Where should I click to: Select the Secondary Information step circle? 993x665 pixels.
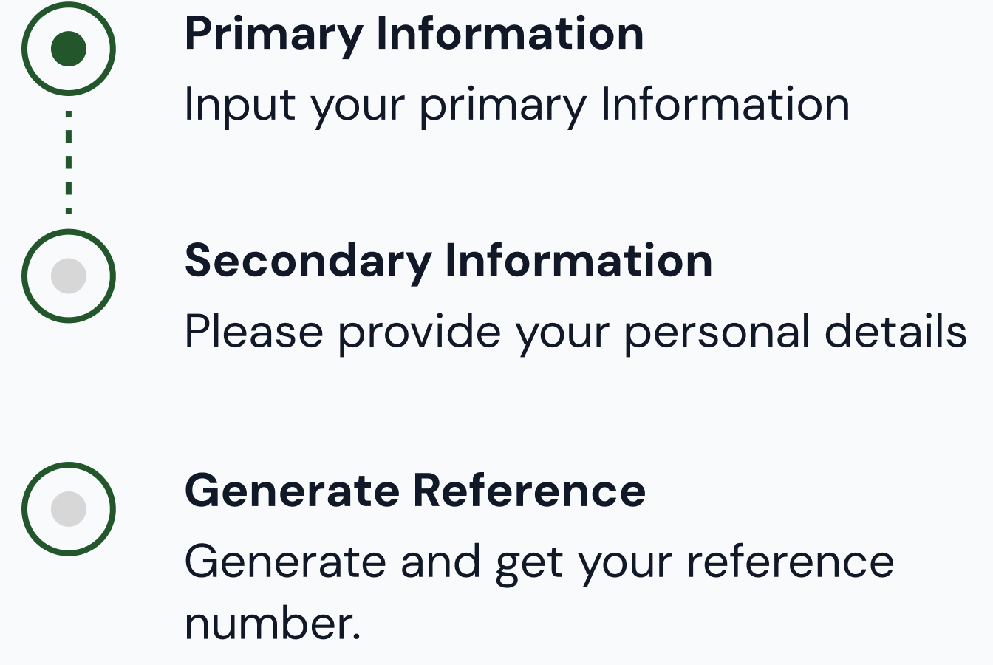coord(69,276)
